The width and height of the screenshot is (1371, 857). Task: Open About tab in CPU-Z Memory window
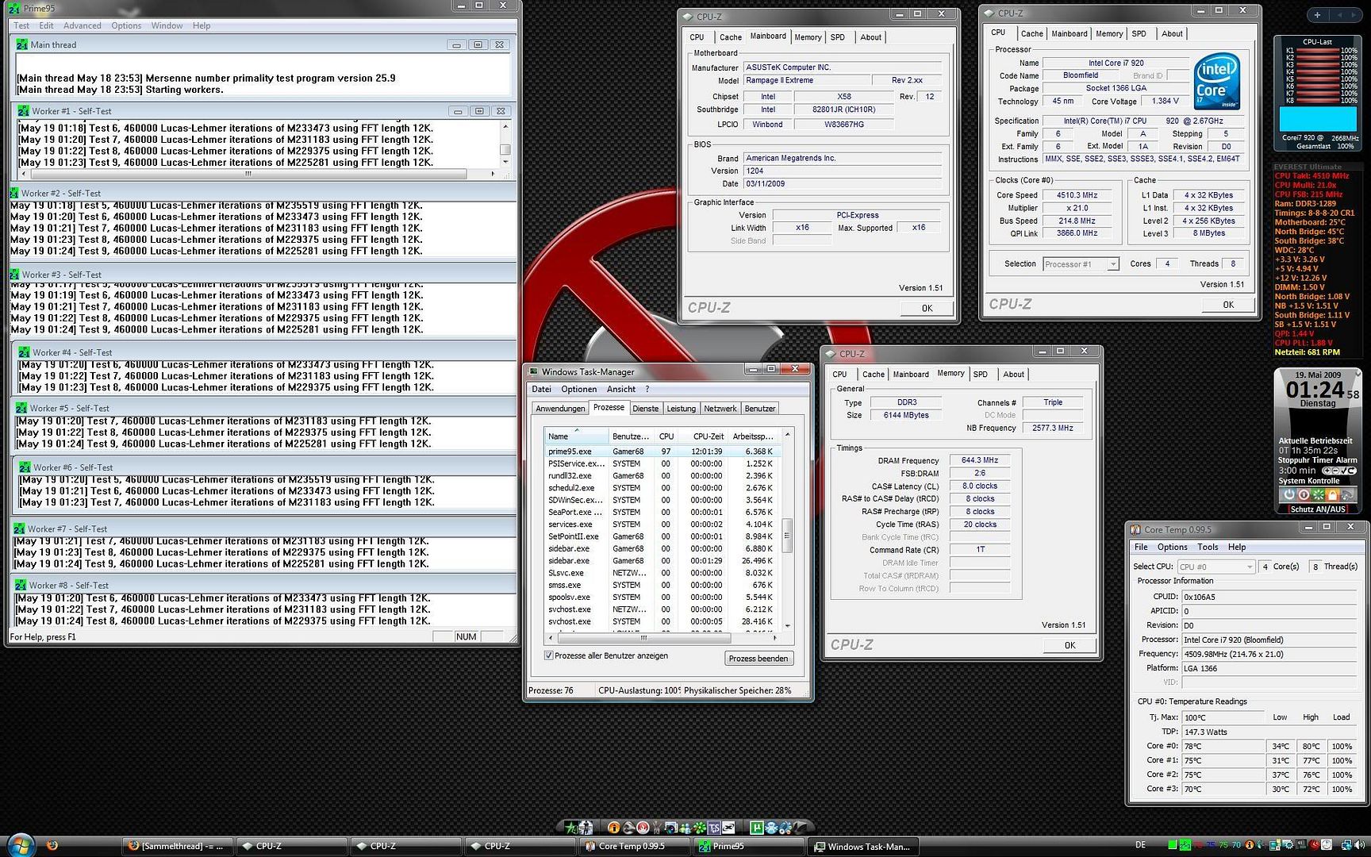coord(1013,375)
